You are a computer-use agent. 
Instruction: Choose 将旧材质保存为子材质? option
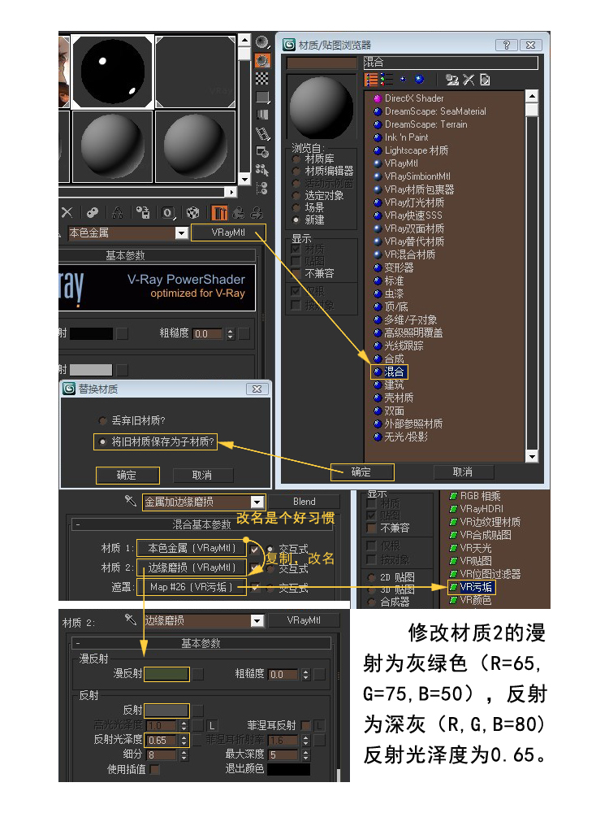[x=102, y=441]
